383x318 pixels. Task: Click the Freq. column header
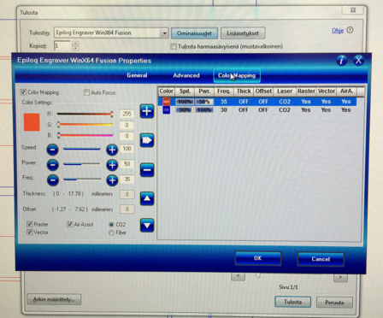(224, 91)
